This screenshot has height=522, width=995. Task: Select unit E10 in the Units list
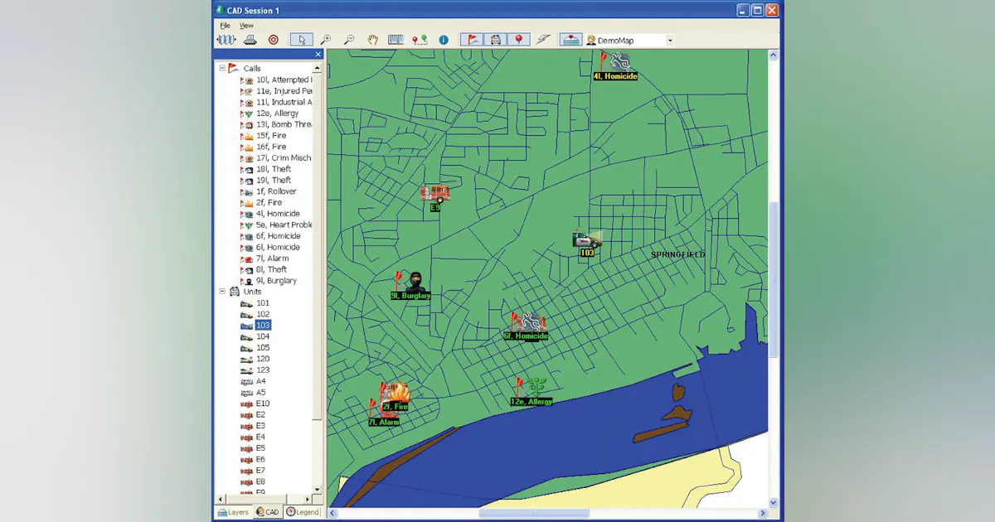(x=255, y=404)
